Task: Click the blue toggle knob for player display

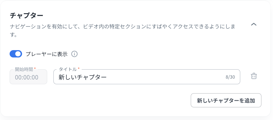Action: tap(18, 54)
